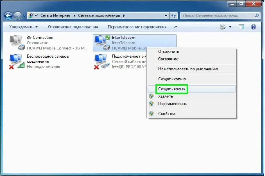The height and width of the screenshot is (176, 265).
Task: Choose 'Создать копию' in the context menu
Action: (x=192, y=79)
